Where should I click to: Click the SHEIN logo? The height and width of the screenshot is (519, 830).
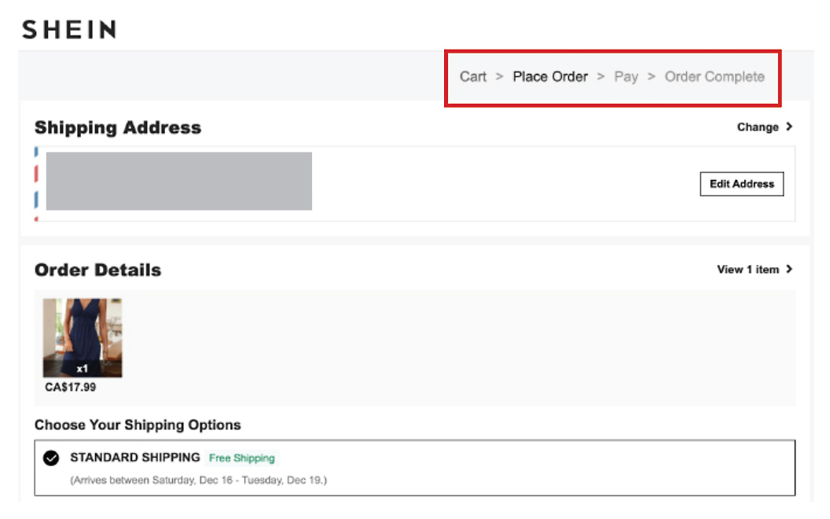tap(69, 30)
